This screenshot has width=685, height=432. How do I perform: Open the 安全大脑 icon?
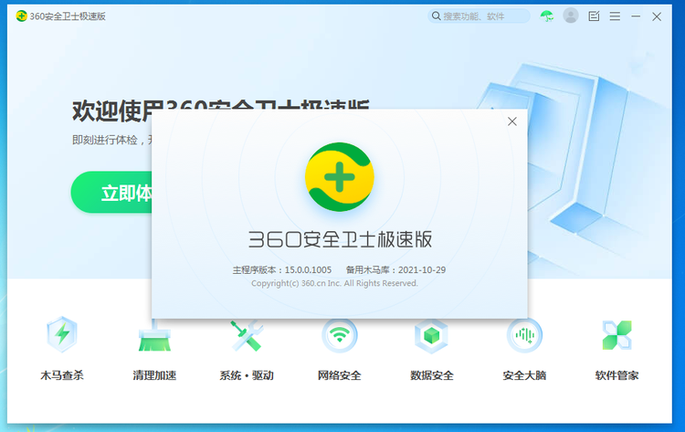pos(524,335)
